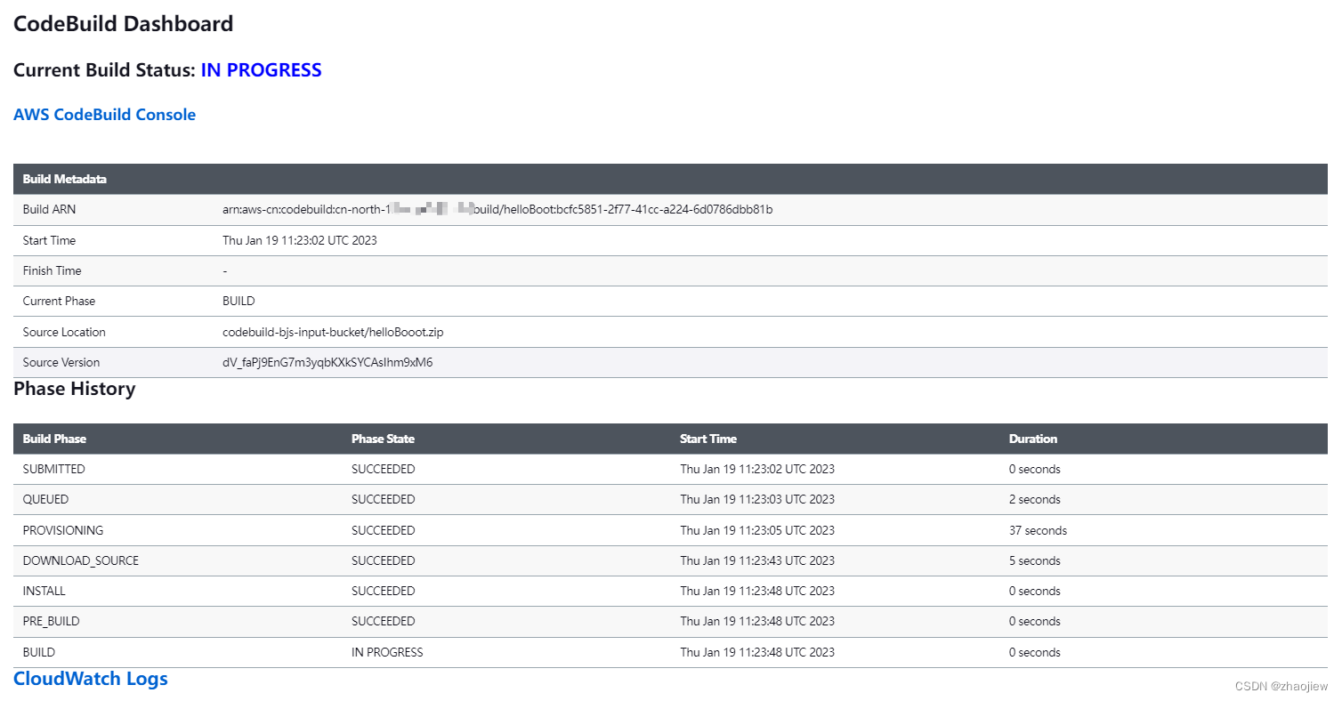Image resolution: width=1342 pixels, height=701 pixels.
Task: Click the QUEUED row start time 11:23:03
Action: (x=757, y=499)
